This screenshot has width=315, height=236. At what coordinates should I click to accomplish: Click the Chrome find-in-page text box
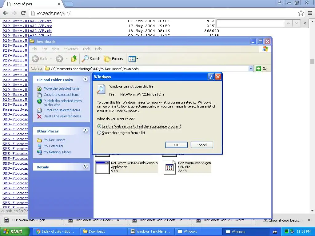pos(250,23)
